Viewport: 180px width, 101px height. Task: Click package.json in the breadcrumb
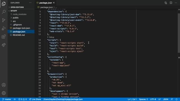coord(46,7)
